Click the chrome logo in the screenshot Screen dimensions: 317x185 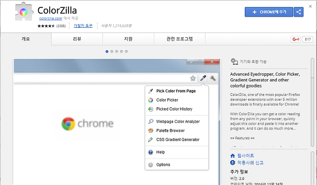click(88, 123)
